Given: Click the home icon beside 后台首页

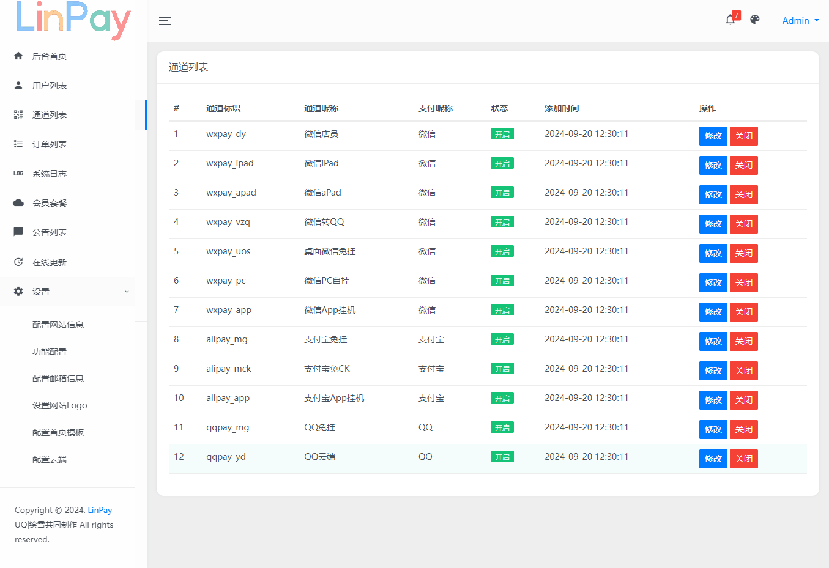Looking at the screenshot, I should coord(18,56).
